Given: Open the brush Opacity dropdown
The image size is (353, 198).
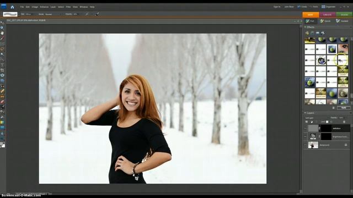Looking at the screenshot, I should pyautogui.click(x=76, y=14).
